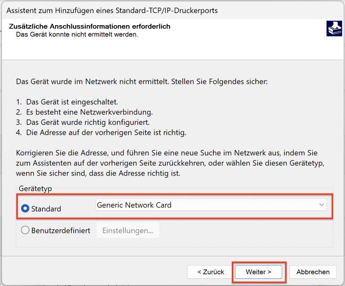Viewport: 345px width, 286px height.
Task: Proceed by pressing Weiter
Action: (x=258, y=272)
